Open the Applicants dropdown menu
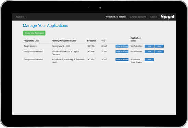Screen dimensions: 188x128 pyautogui.click(x=21, y=17)
